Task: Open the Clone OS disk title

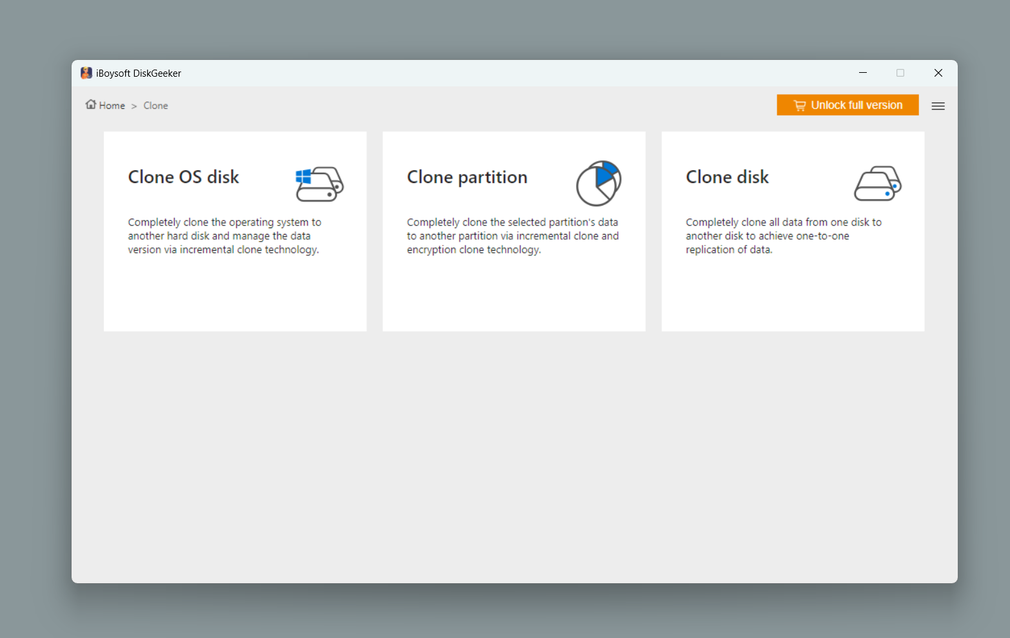Action: click(x=184, y=177)
